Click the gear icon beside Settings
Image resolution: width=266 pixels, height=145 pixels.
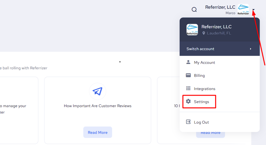(x=188, y=102)
